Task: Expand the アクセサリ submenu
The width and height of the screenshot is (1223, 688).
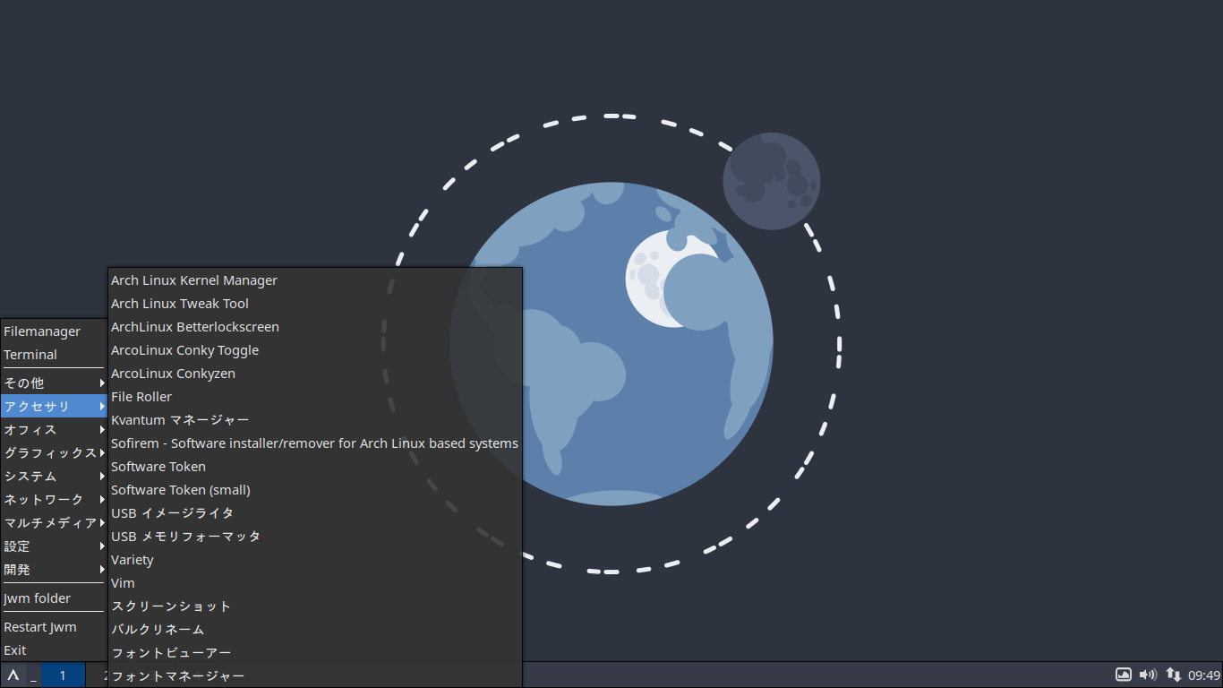Action: pyautogui.click(x=54, y=407)
